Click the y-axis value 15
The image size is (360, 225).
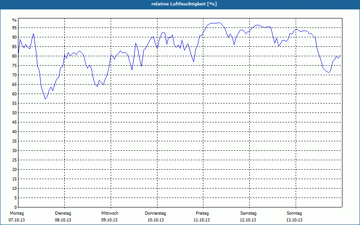tap(14, 179)
